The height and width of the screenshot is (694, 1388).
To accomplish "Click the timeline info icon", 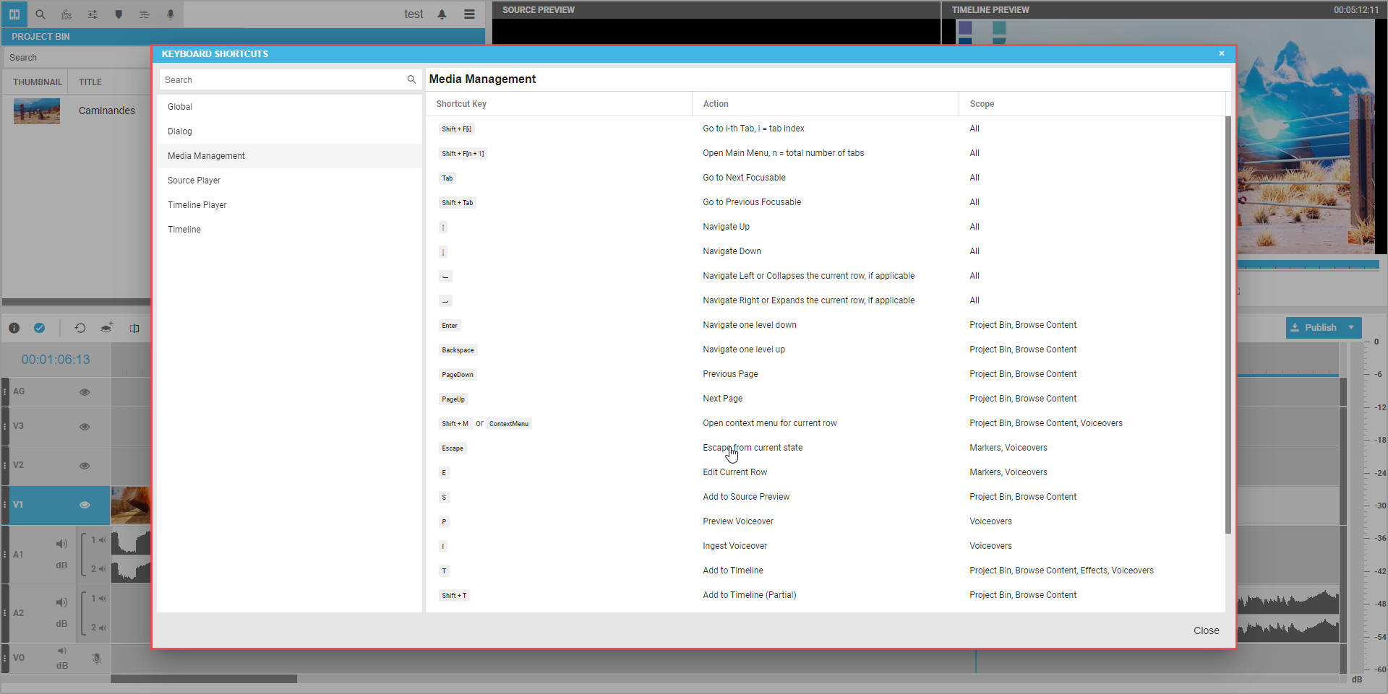I will coord(14,328).
